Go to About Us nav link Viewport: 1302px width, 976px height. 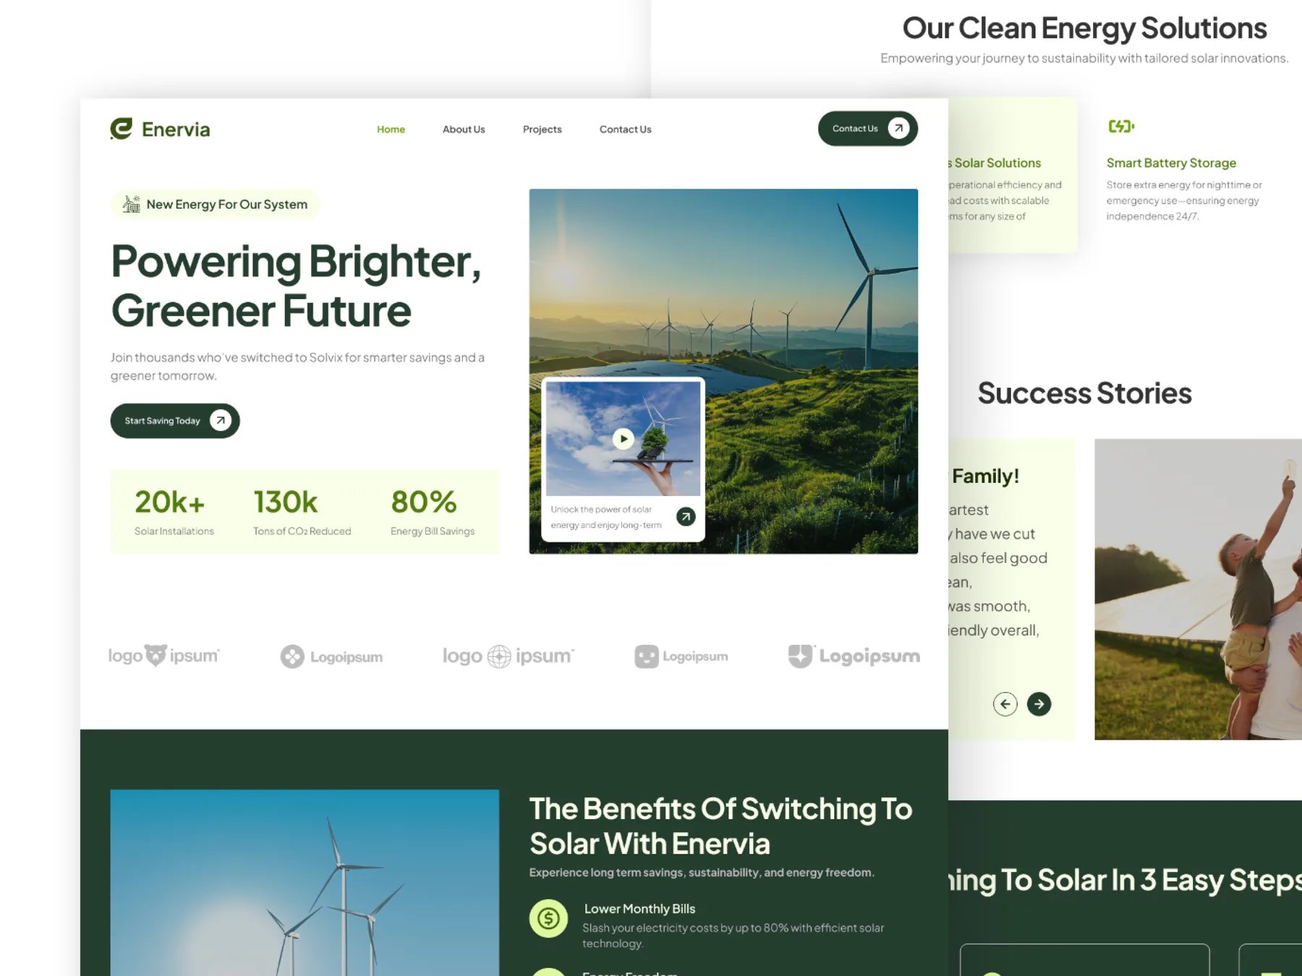pos(464,129)
